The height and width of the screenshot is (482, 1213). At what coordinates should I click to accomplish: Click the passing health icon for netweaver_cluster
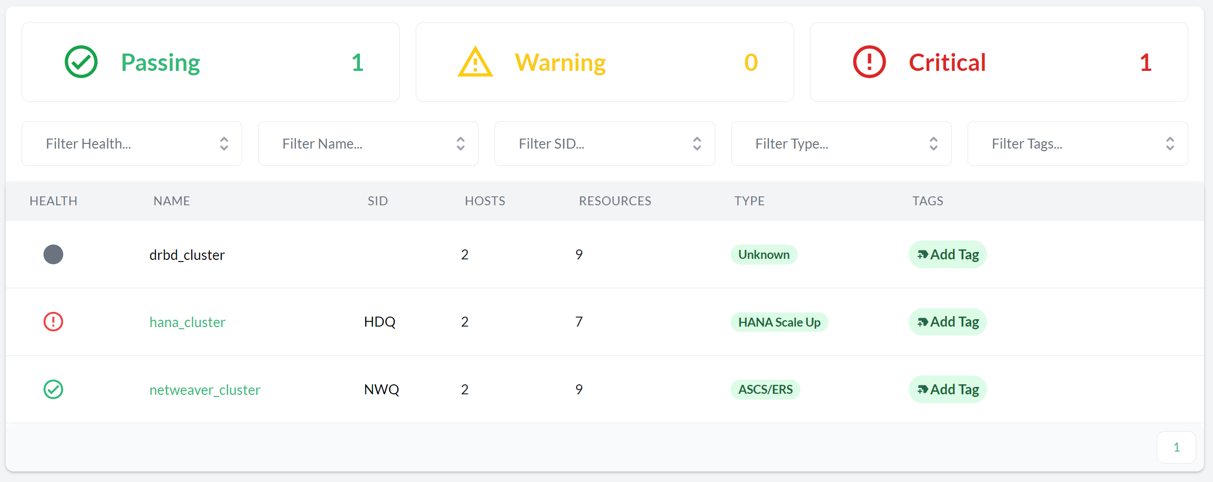53,390
